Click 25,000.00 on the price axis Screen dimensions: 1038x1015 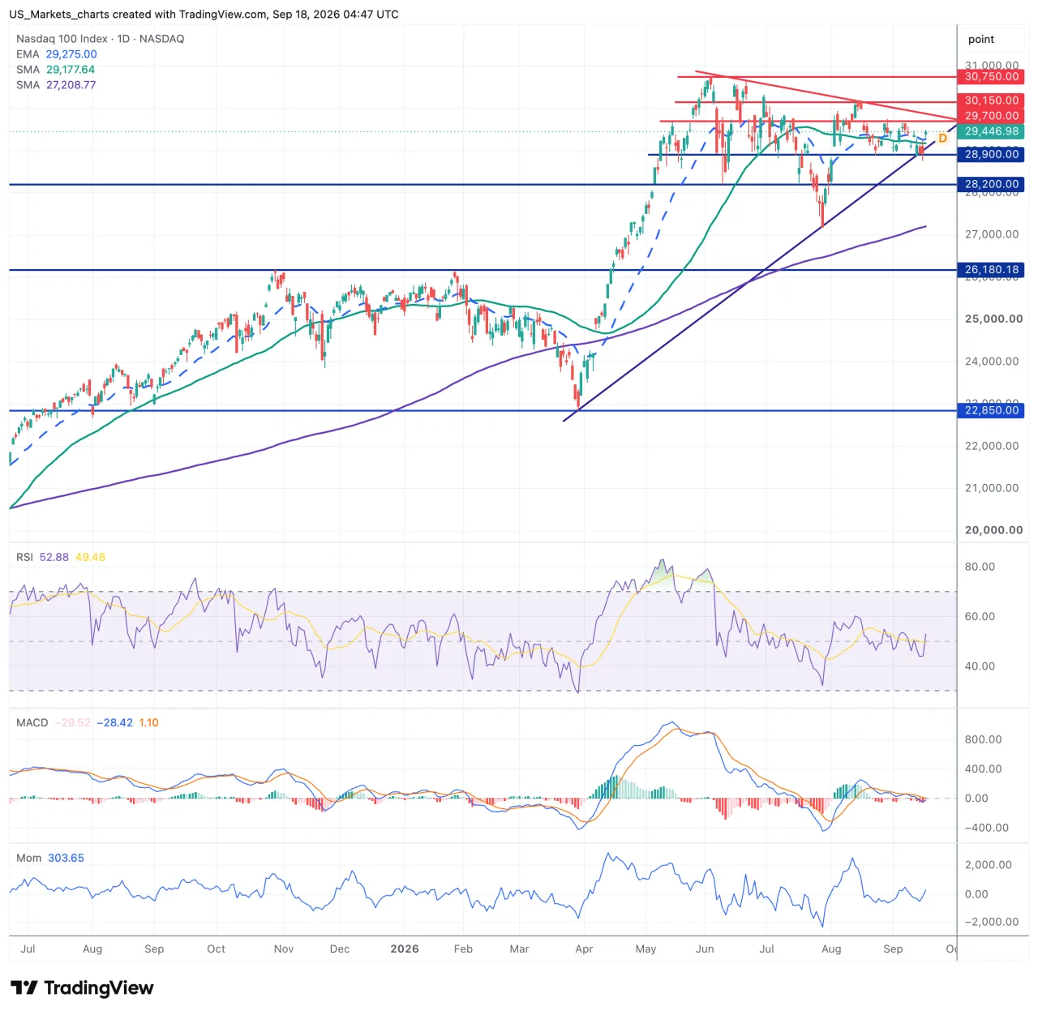point(993,319)
